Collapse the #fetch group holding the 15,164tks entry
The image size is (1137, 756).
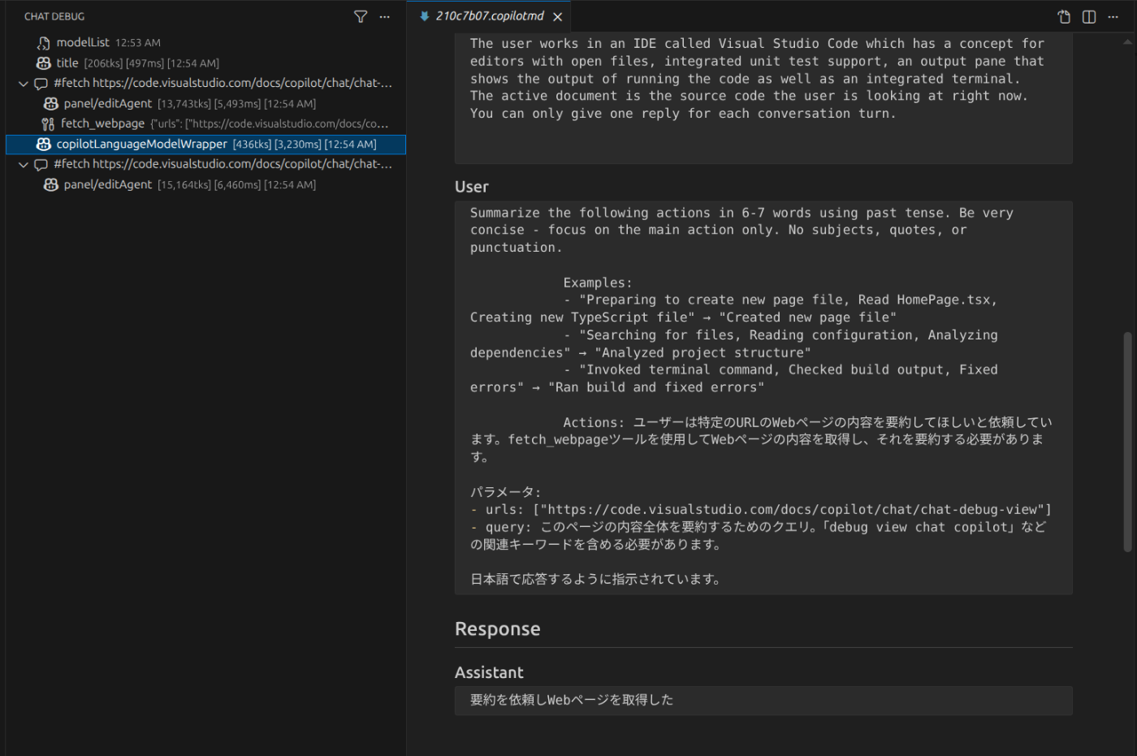pyautogui.click(x=24, y=165)
